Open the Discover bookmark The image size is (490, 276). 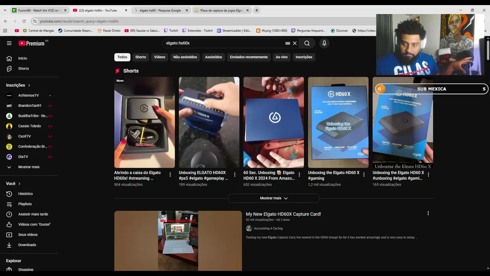(339, 31)
